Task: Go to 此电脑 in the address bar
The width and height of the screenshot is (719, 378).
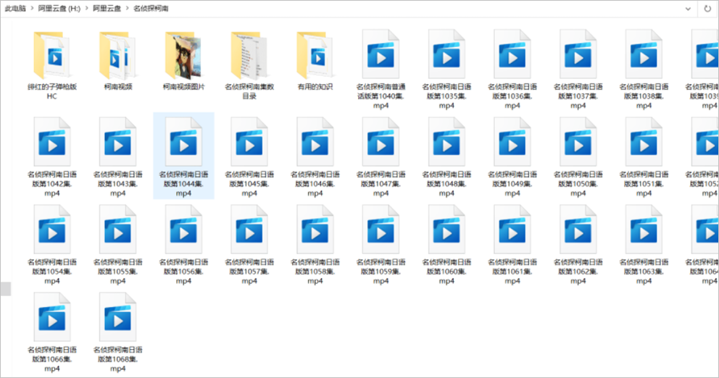Action: (15, 8)
